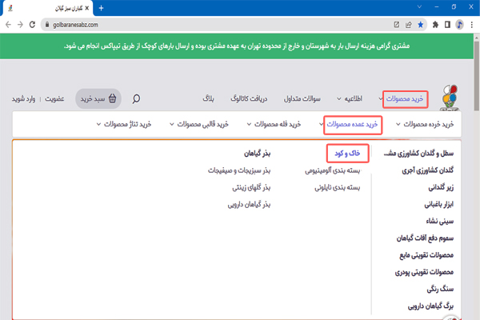Select زیر گلدانی category
Image resolution: width=480 pixels, height=320 pixels.
[441, 187]
